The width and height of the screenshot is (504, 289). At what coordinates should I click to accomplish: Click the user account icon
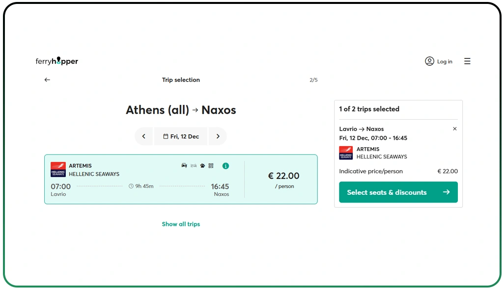click(429, 61)
